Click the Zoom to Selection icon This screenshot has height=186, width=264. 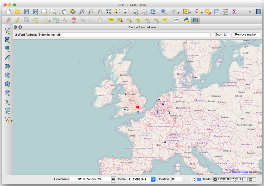pos(117,12)
